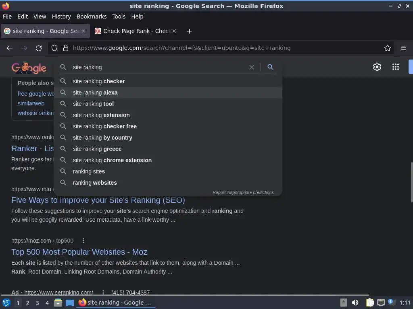Open volume control in system tray
413x309 pixels.
click(x=355, y=303)
